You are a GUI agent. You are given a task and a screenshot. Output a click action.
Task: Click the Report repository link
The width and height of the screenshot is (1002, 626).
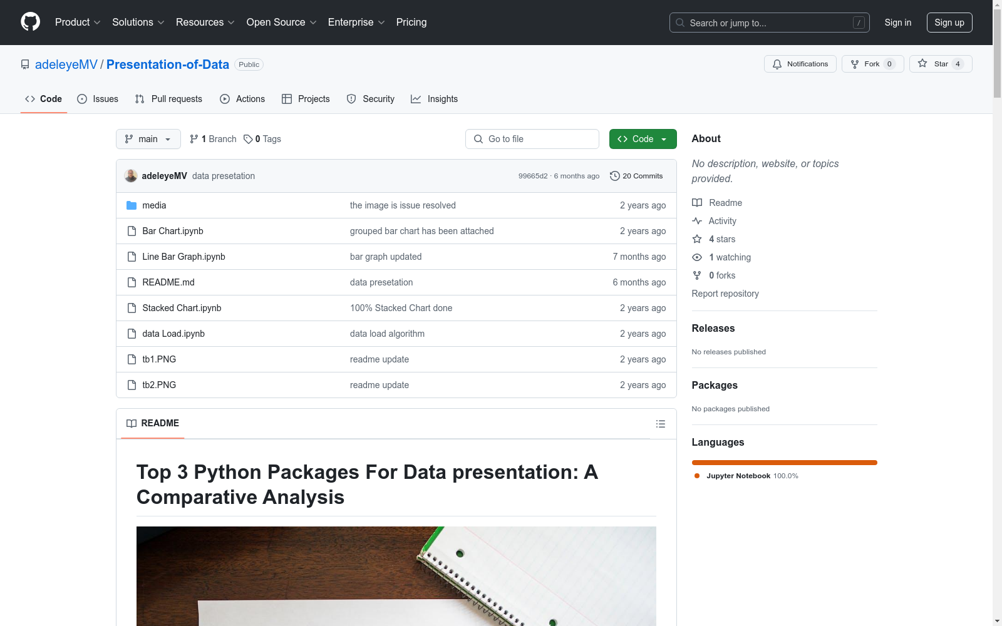click(725, 294)
